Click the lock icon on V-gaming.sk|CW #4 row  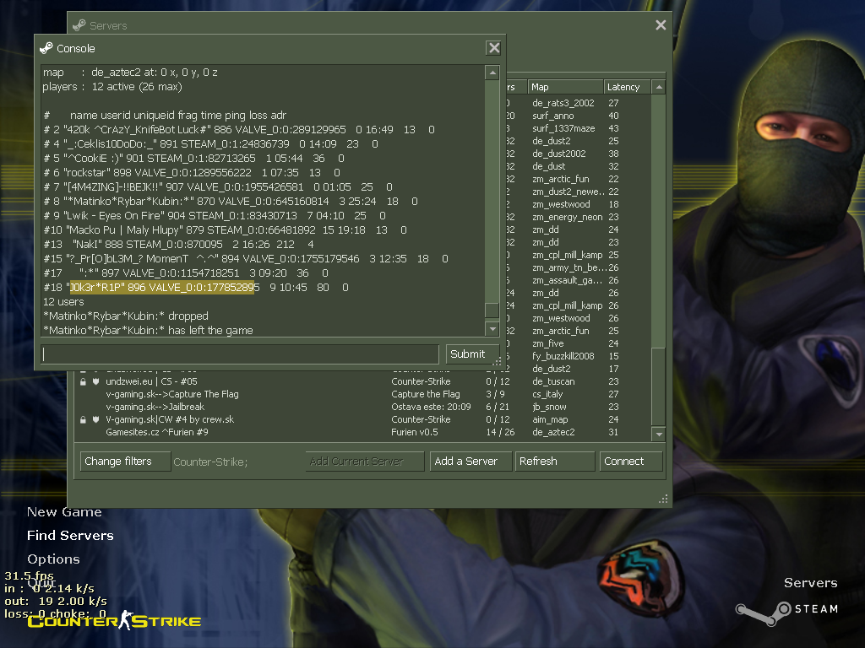click(x=84, y=419)
